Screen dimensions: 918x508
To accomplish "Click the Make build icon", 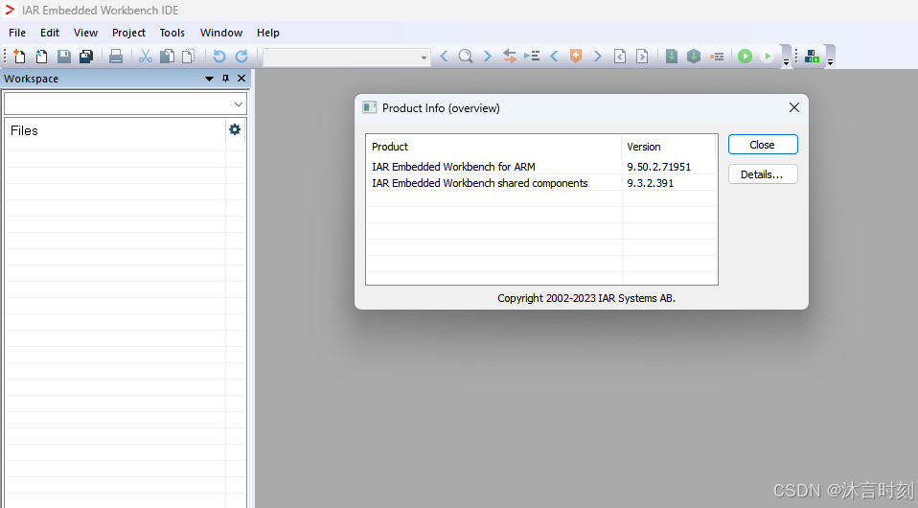I will coord(694,57).
